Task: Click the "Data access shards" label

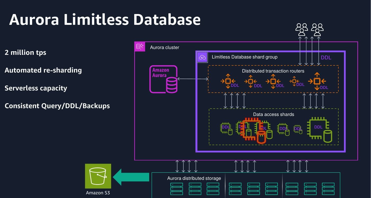Action: pyautogui.click(x=273, y=114)
